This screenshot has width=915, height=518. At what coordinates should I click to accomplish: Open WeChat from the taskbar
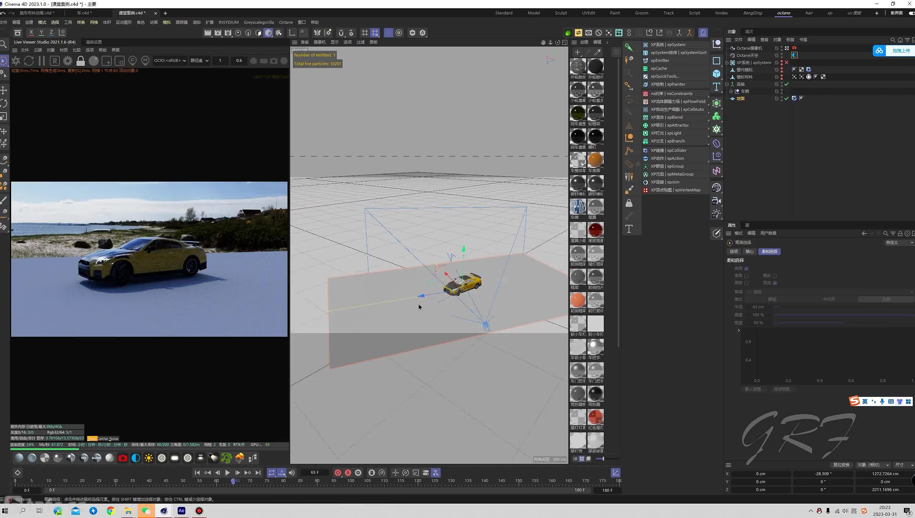click(146, 511)
